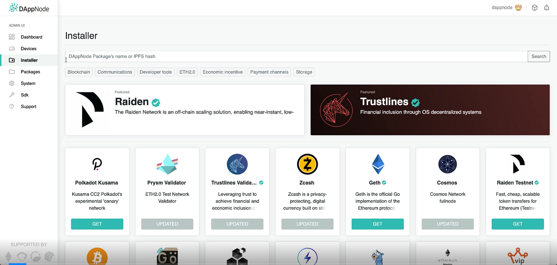Click the Sdk wrench icon
The width and height of the screenshot is (557, 265).
12,95
